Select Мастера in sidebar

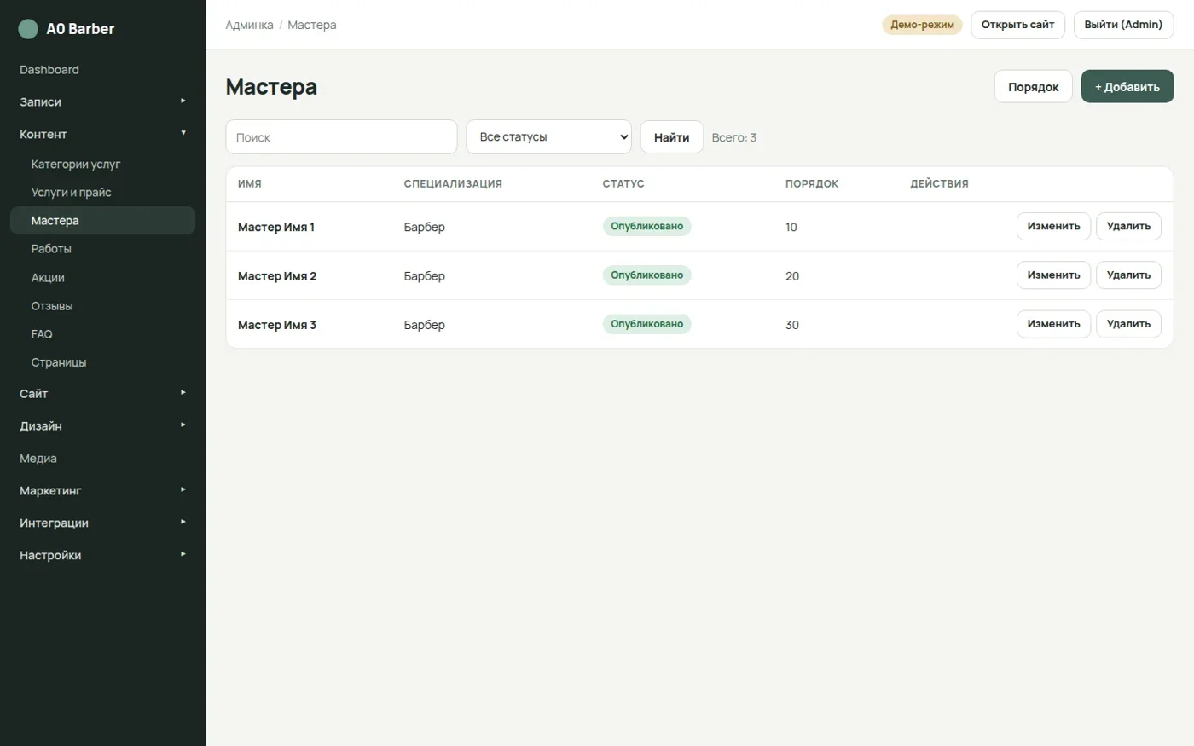(102, 220)
